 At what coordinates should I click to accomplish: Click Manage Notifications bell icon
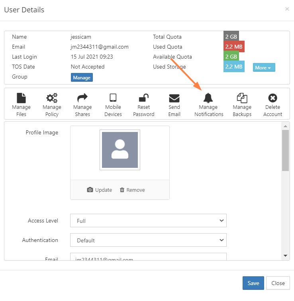(208, 98)
